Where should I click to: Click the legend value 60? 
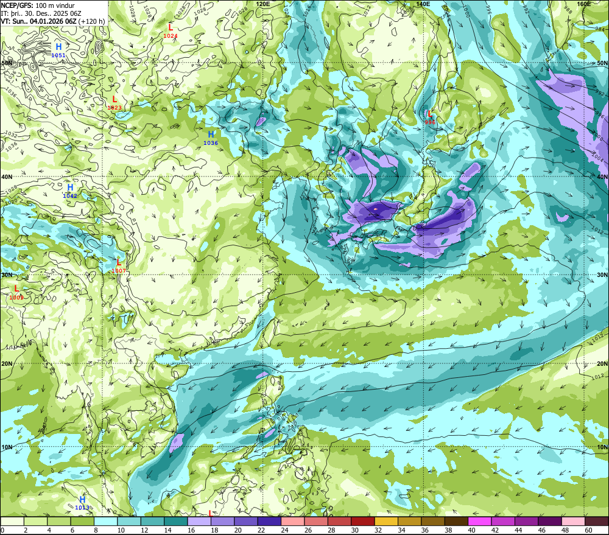tap(588, 530)
